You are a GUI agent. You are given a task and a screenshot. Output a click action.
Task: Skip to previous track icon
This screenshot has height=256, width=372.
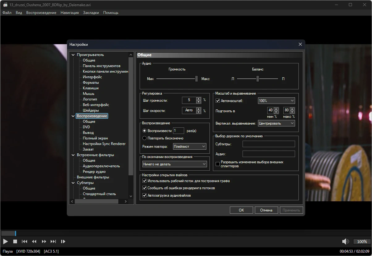(x=24, y=241)
